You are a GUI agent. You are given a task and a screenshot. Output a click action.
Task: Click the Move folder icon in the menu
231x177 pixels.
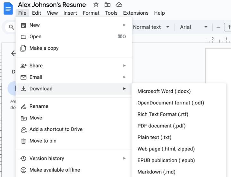(x=23, y=118)
